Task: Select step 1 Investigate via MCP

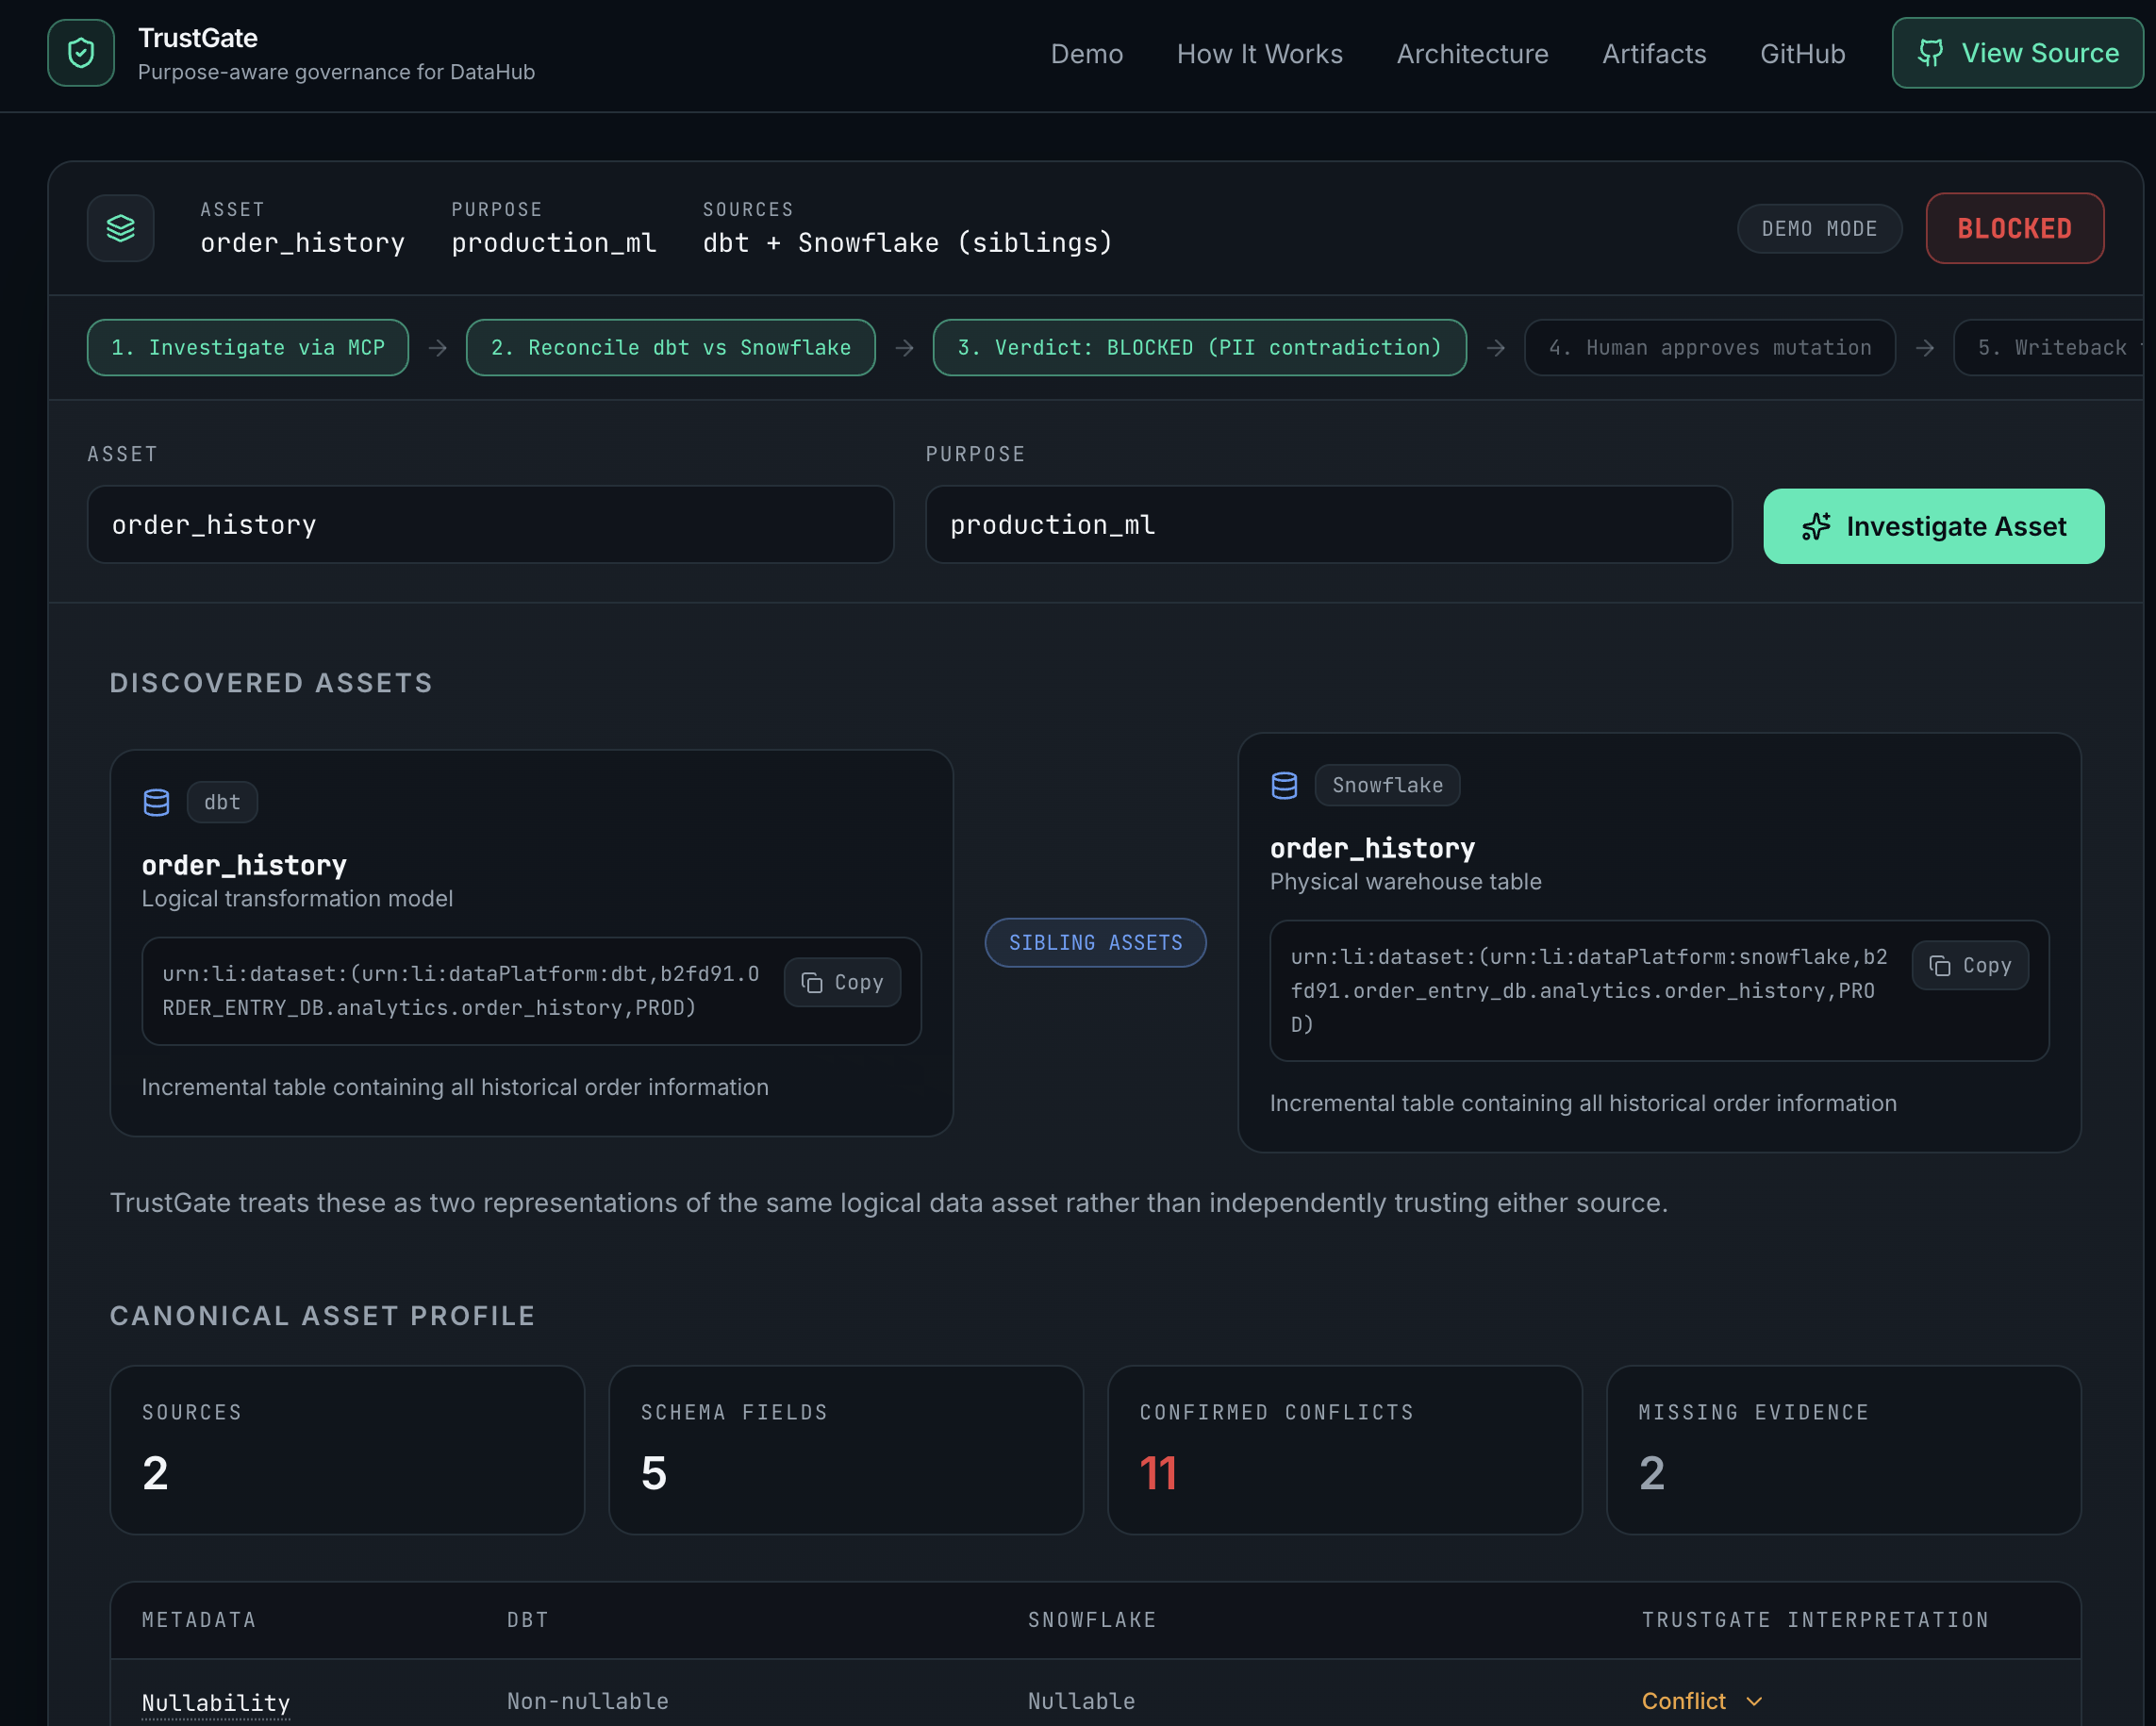Action: [x=248, y=347]
